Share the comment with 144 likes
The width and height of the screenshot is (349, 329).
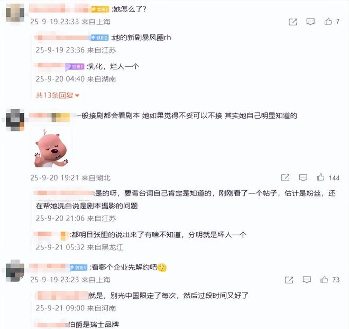286,178
